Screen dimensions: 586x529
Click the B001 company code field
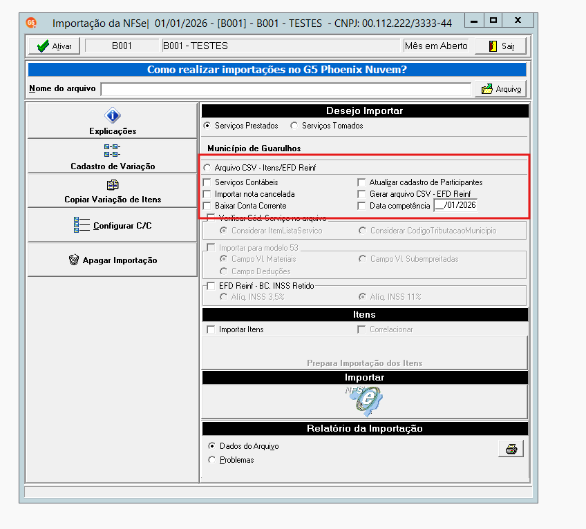(122, 46)
